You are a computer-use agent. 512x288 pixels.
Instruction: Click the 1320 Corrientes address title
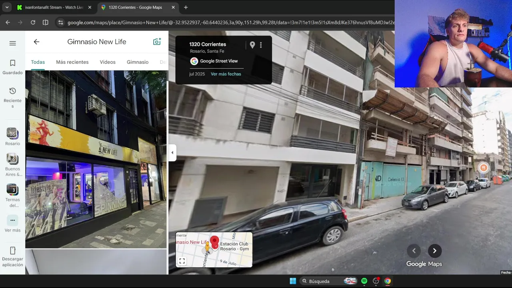[208, 44]
